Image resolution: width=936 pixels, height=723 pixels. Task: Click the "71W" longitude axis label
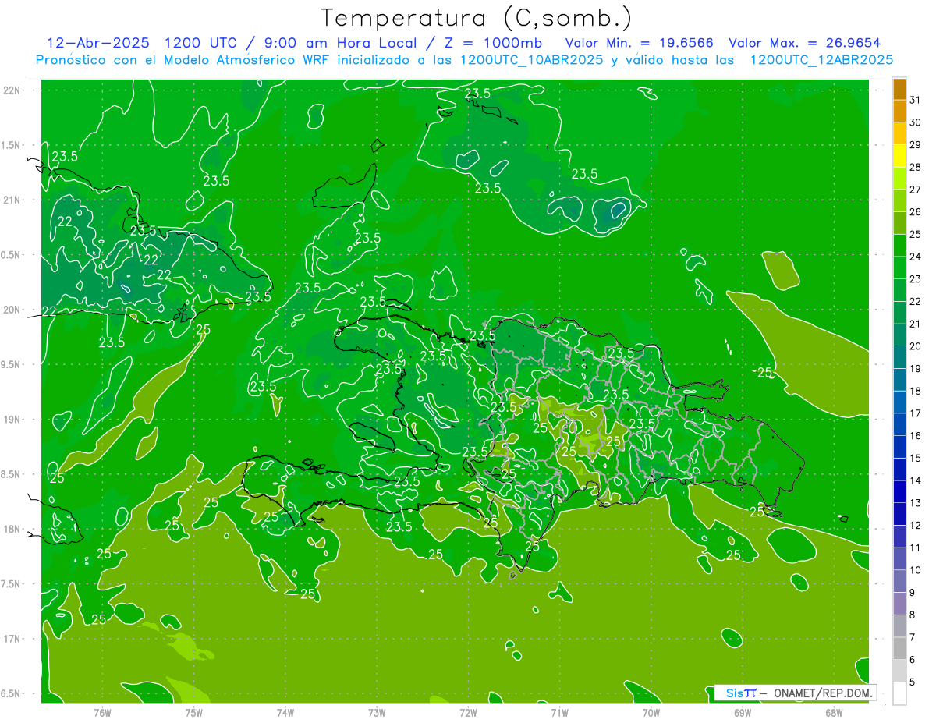(x=559, y=713)
